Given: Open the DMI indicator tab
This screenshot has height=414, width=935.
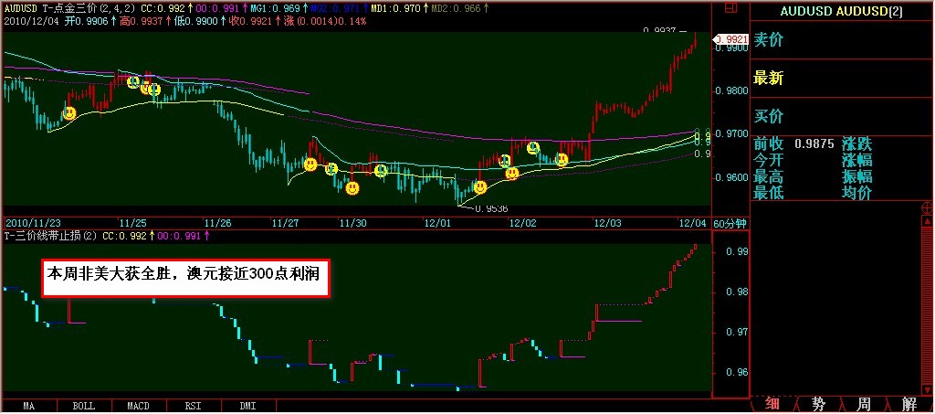Looking at the screenshot, I should [247, 407].
